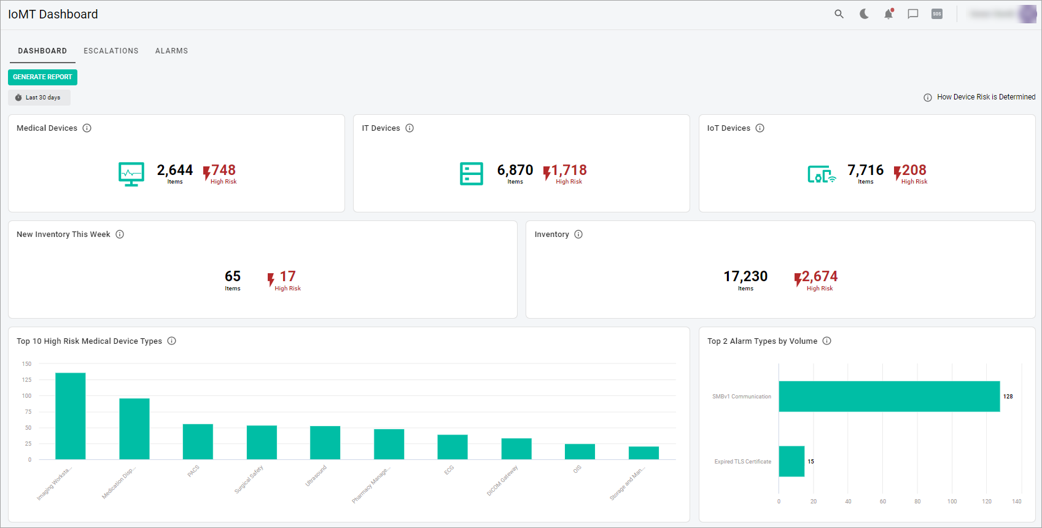The image size is (1042, 528).
Task: Open 6,870 IT device items
Action: 515,174
